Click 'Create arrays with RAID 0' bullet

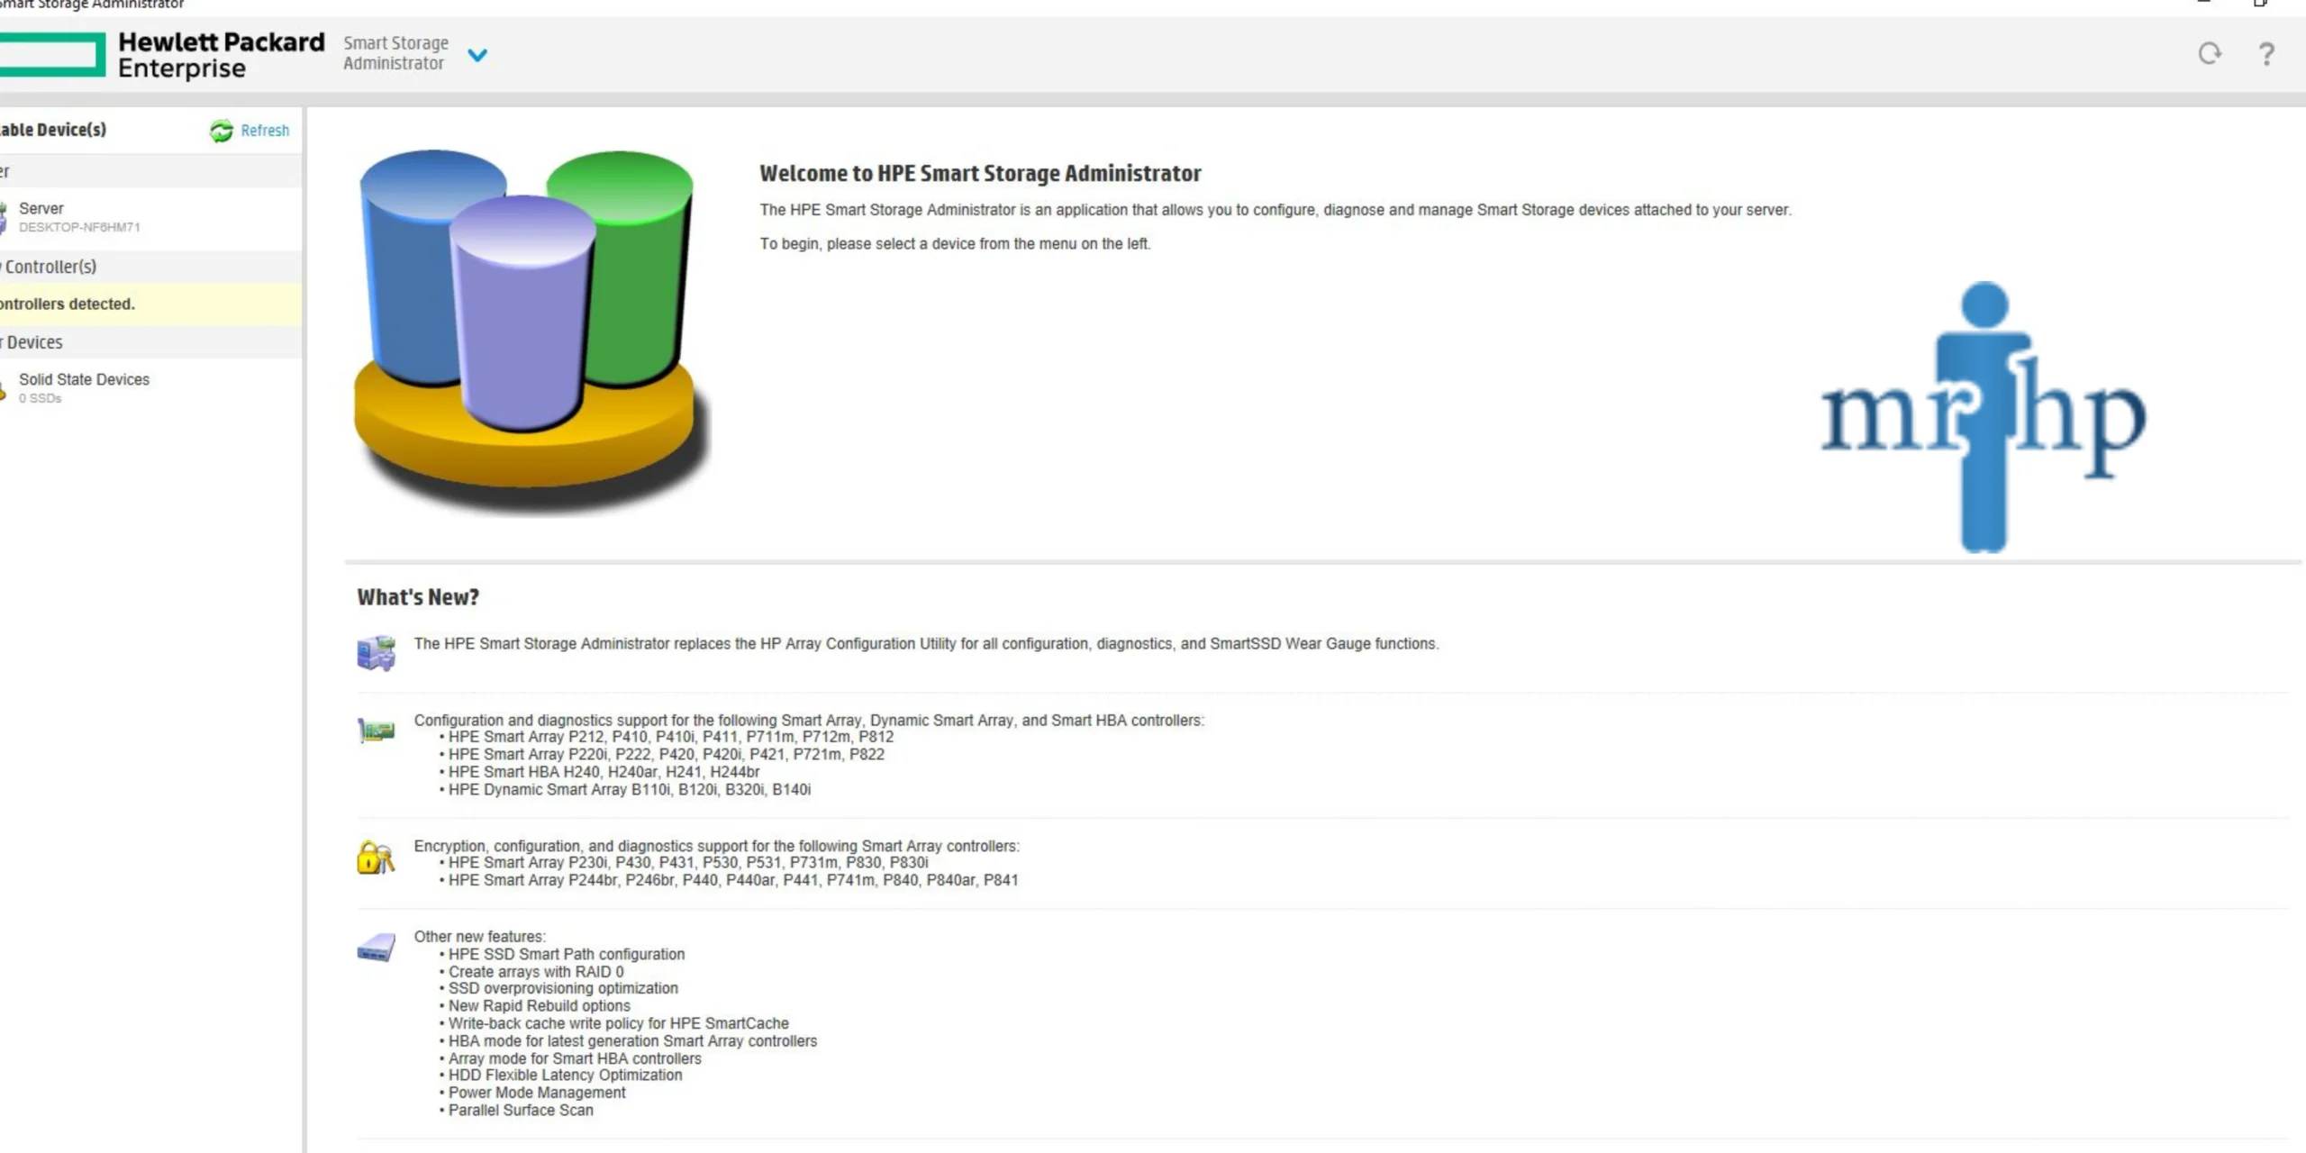tap(536, 972)
